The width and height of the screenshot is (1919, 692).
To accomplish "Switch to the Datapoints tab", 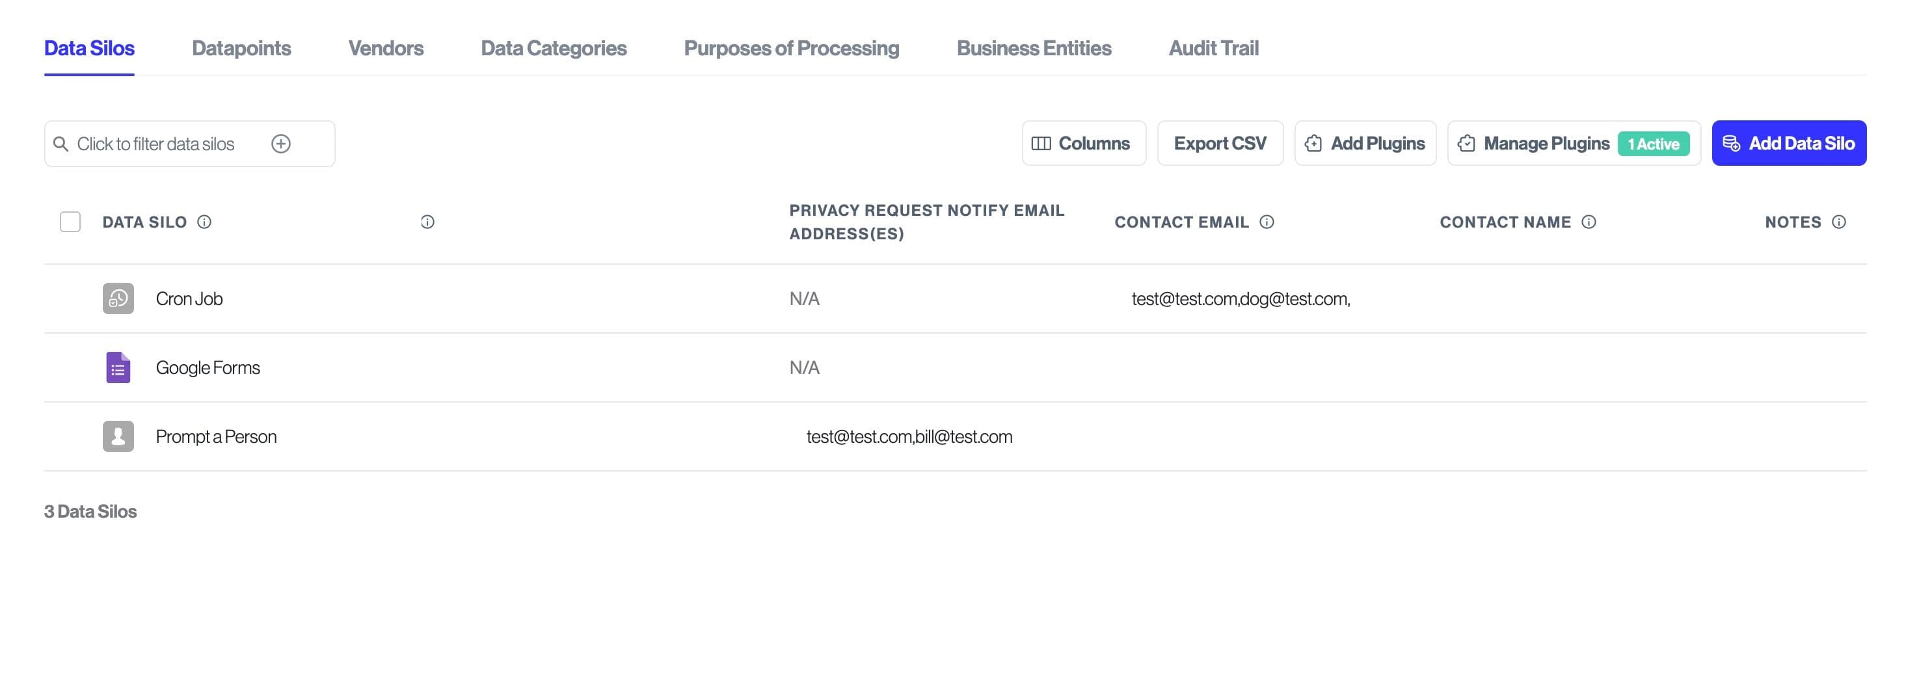I will 241,48.
